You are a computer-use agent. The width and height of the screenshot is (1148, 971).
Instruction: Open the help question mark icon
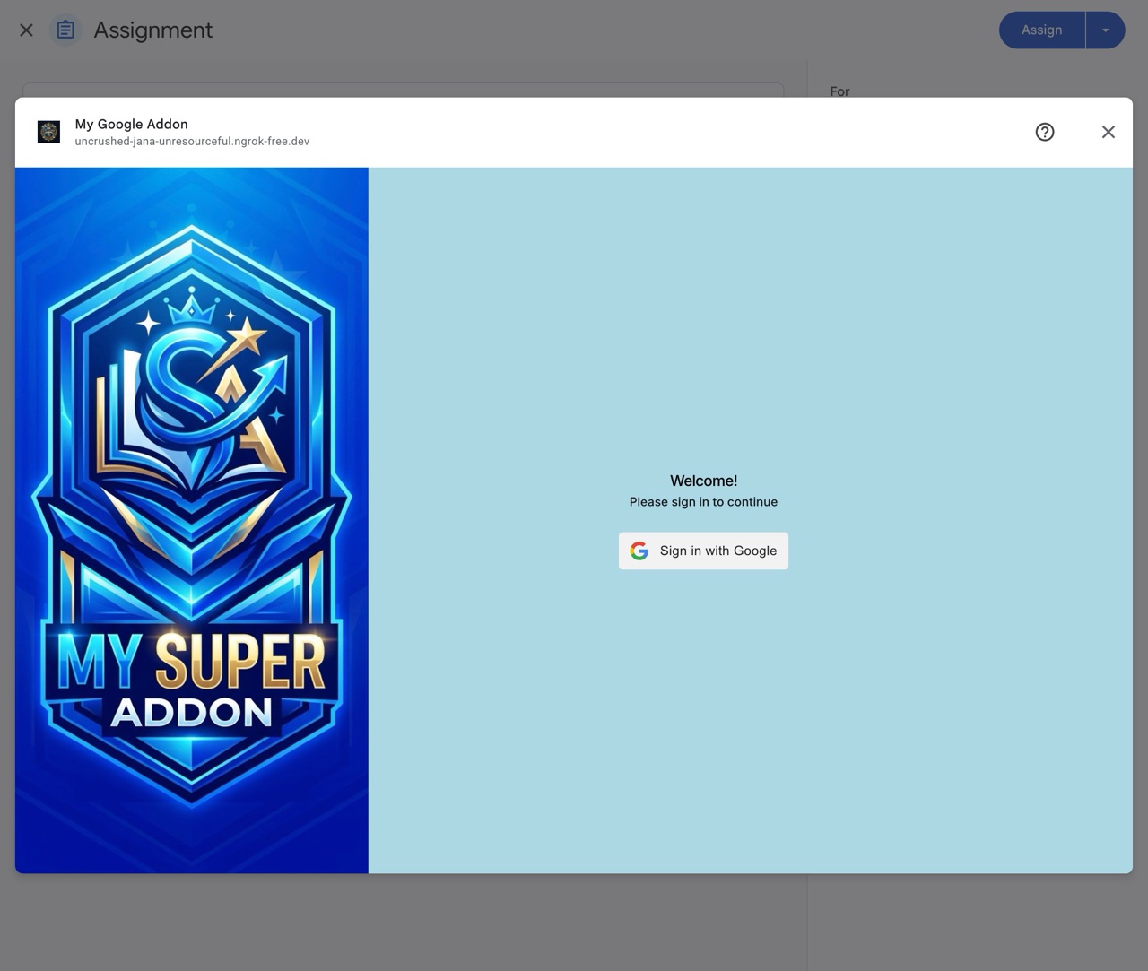tap(1044, 132)
